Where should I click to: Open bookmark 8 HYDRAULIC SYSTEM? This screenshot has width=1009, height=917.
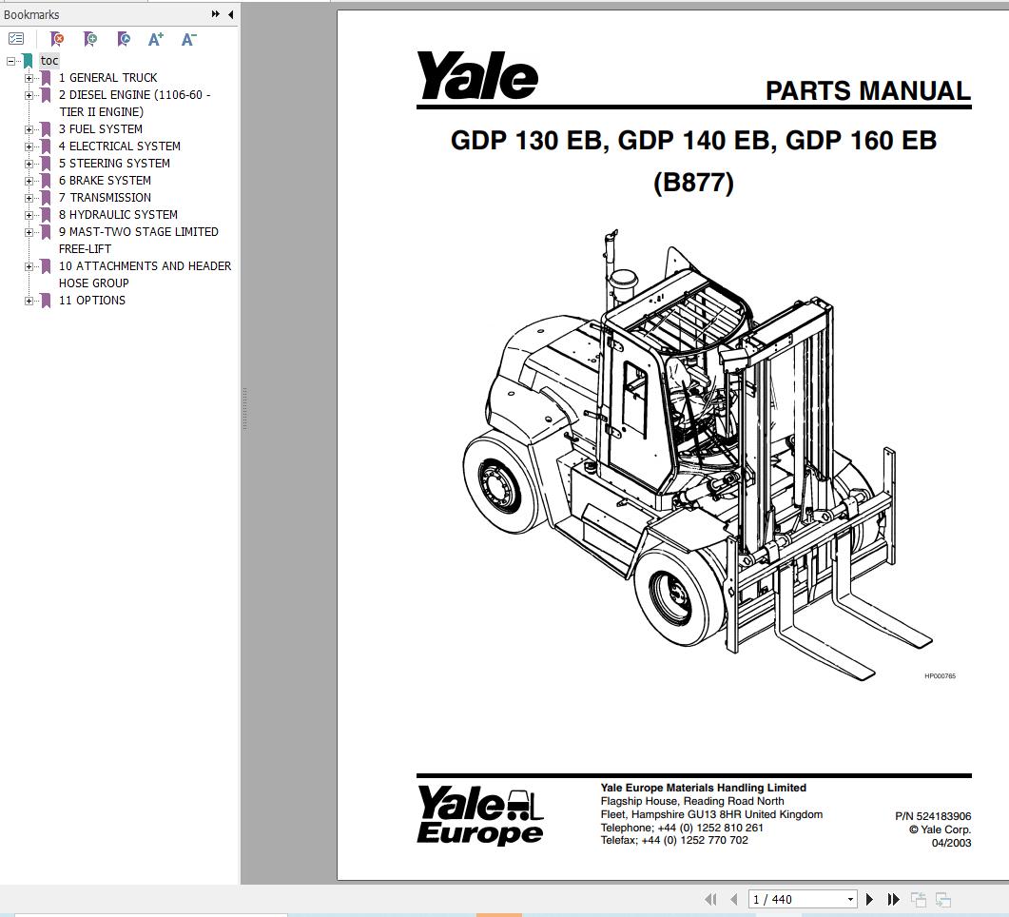[119, 214]
